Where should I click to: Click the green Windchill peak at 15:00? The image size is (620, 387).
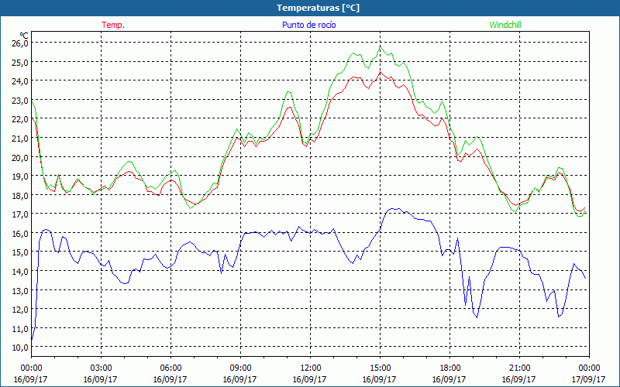point(380,46)
